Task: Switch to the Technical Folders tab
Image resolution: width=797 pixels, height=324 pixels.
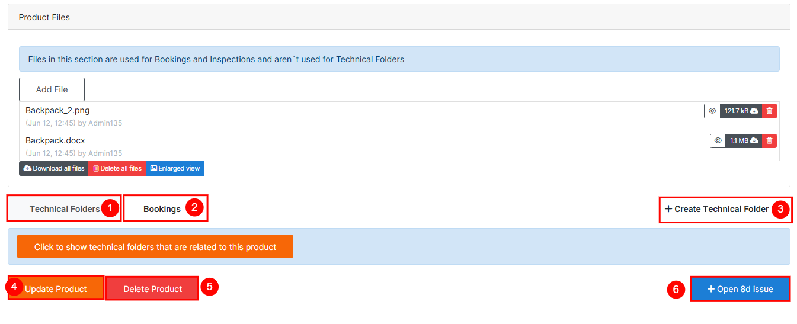Action: click(65, 209)
